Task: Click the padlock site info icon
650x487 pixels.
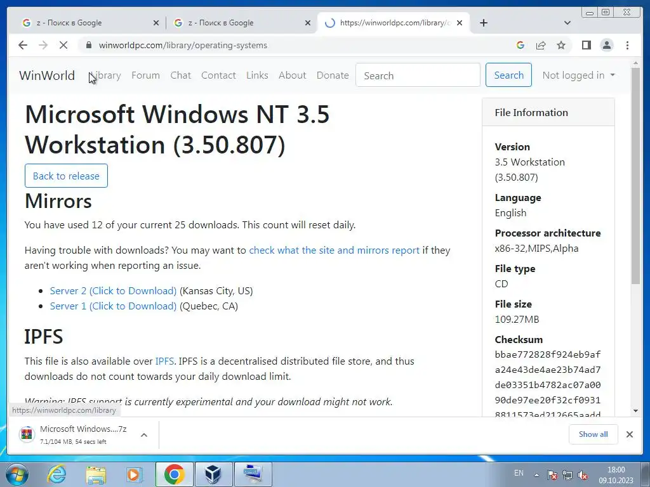Action: click(x=88, y=45)
